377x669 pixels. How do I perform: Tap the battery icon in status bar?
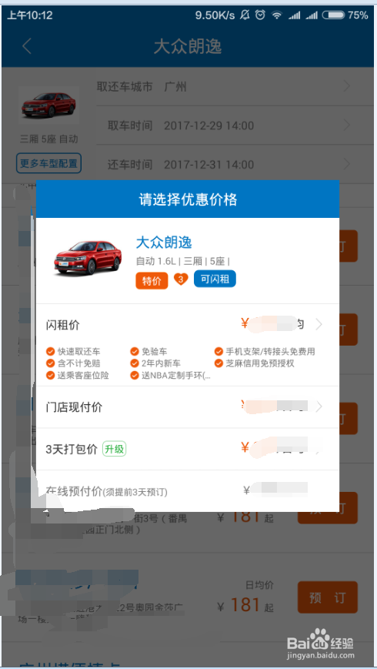[333, 15]
